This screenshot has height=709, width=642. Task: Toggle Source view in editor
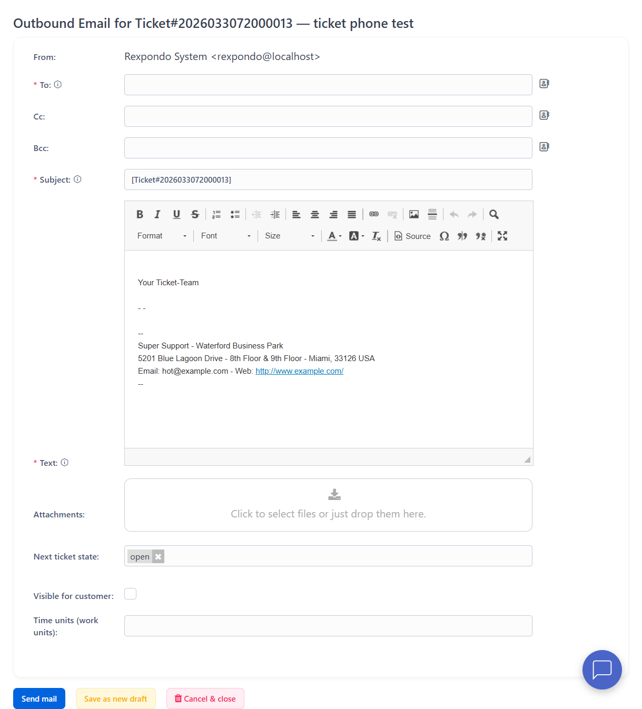pos(412,236)
